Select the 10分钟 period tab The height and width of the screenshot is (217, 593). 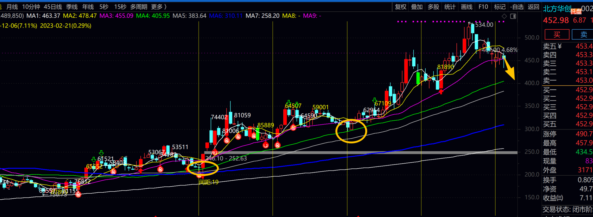click(x=31, y=7)
